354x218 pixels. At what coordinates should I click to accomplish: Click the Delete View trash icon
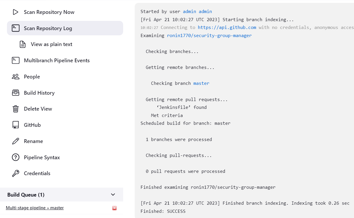pos(15,109)
